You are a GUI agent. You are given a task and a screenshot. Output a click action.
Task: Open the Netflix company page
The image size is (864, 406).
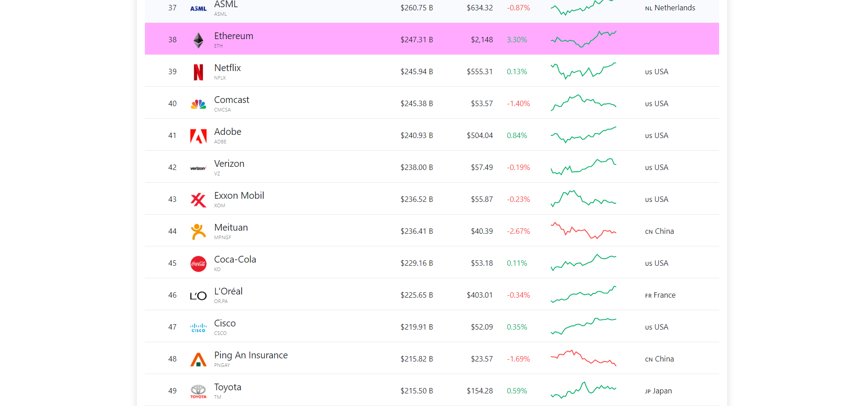227,68
